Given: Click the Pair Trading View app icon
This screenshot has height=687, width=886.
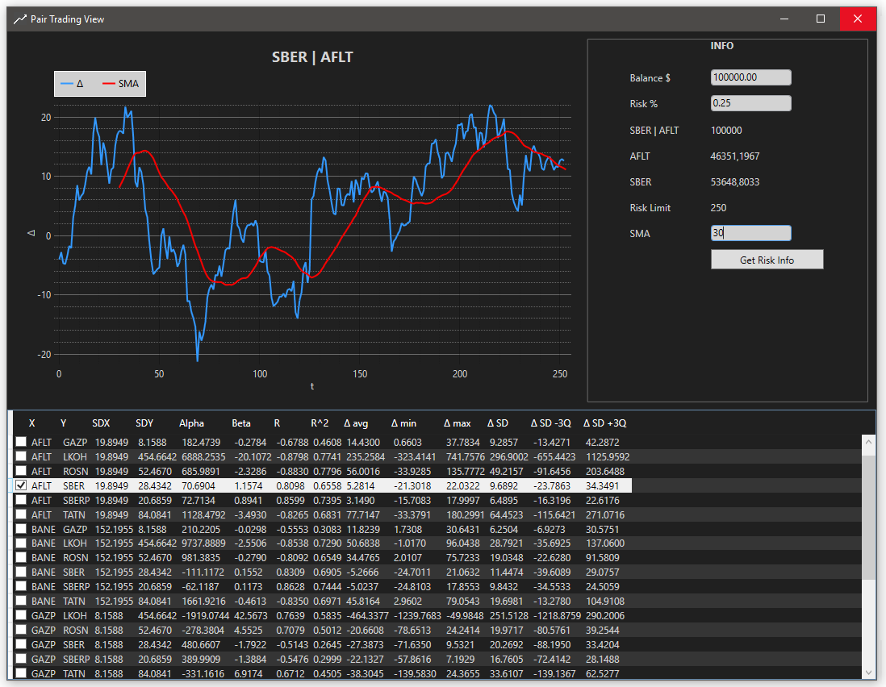Looking at the screenshot, I should [20, 19].
